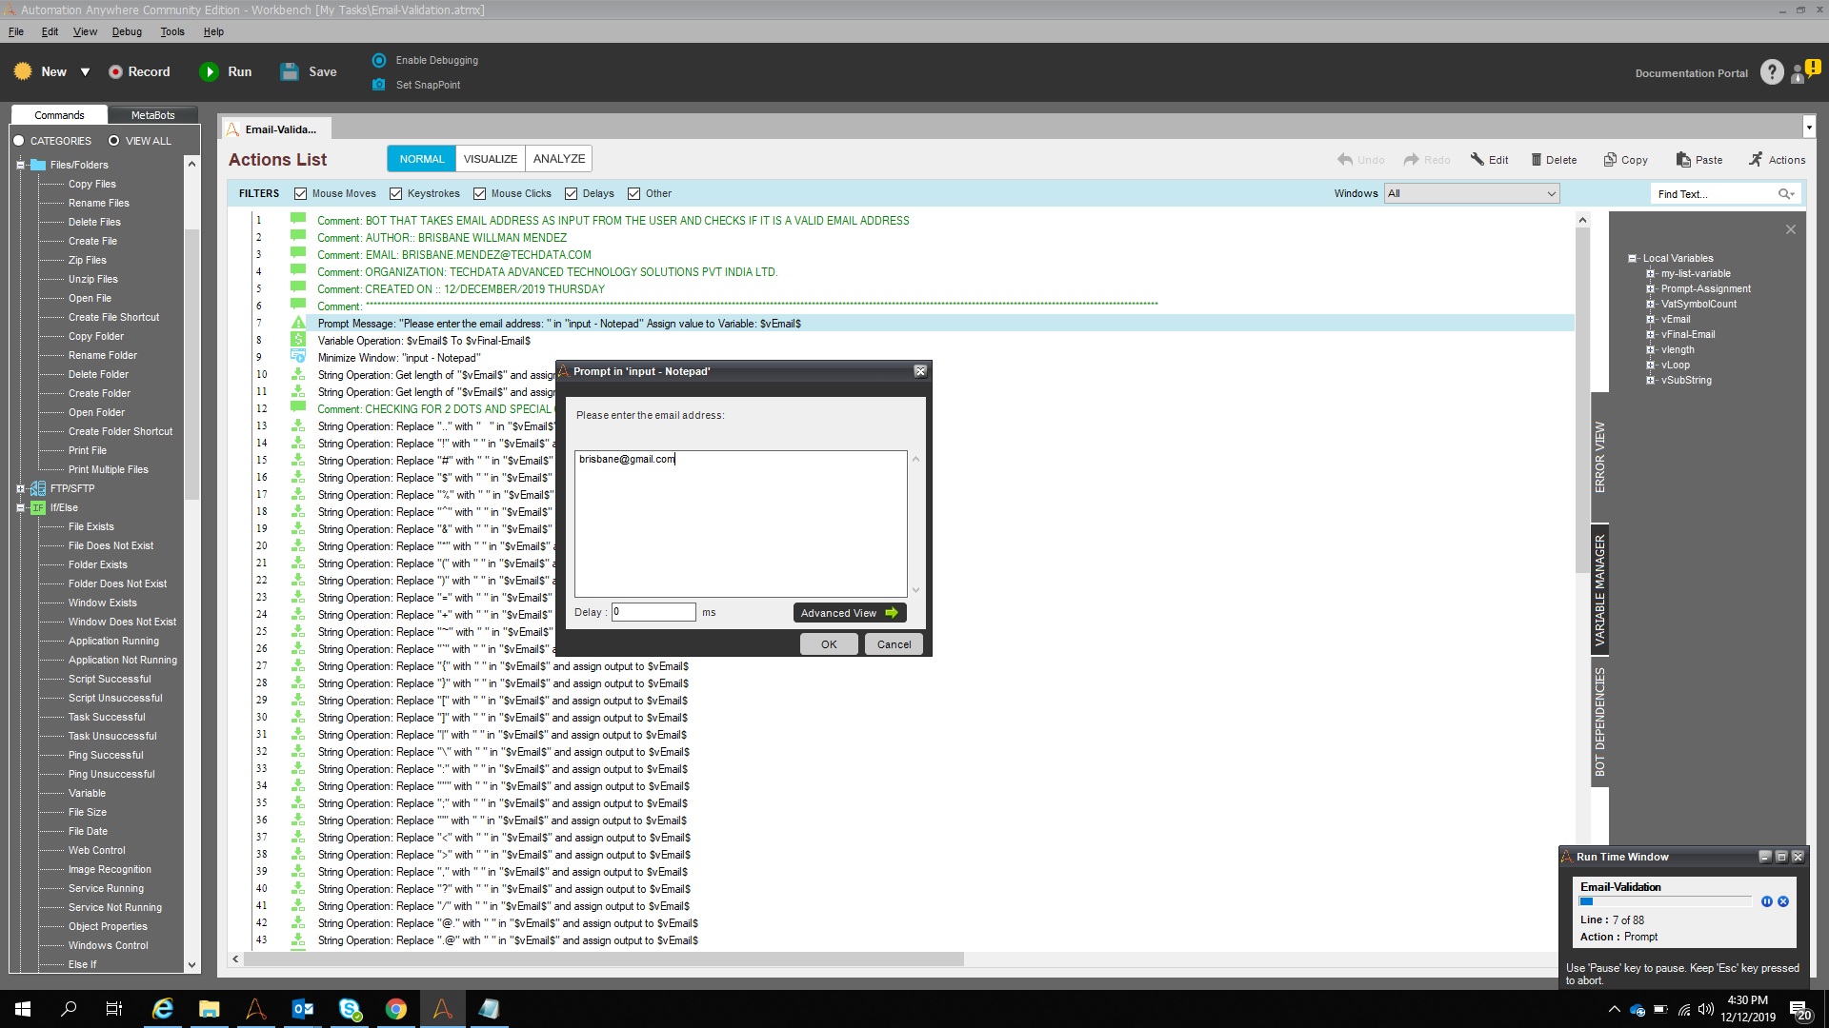Toggle the Keystrokes filter checkbox
The image size is (1829, 1028).
pyautogui.click(x=396, y=194)
